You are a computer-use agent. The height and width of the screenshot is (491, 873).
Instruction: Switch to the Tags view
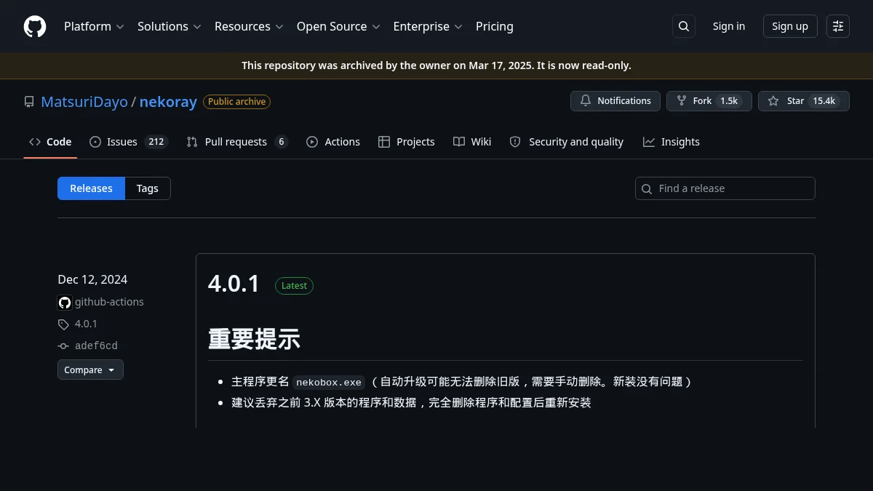click(x=148, y=188)
